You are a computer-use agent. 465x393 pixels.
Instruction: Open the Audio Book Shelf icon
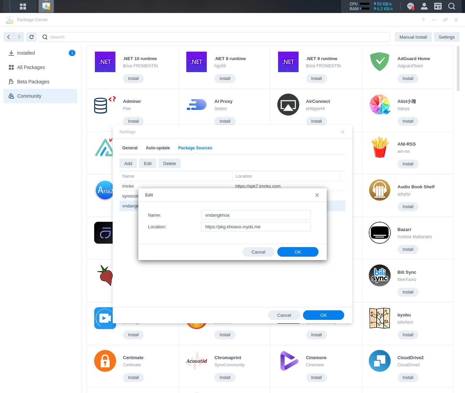tap(380, 190)
